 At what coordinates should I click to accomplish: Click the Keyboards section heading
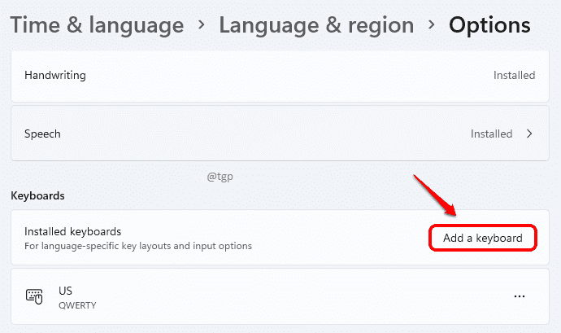[x=37, y=195]
